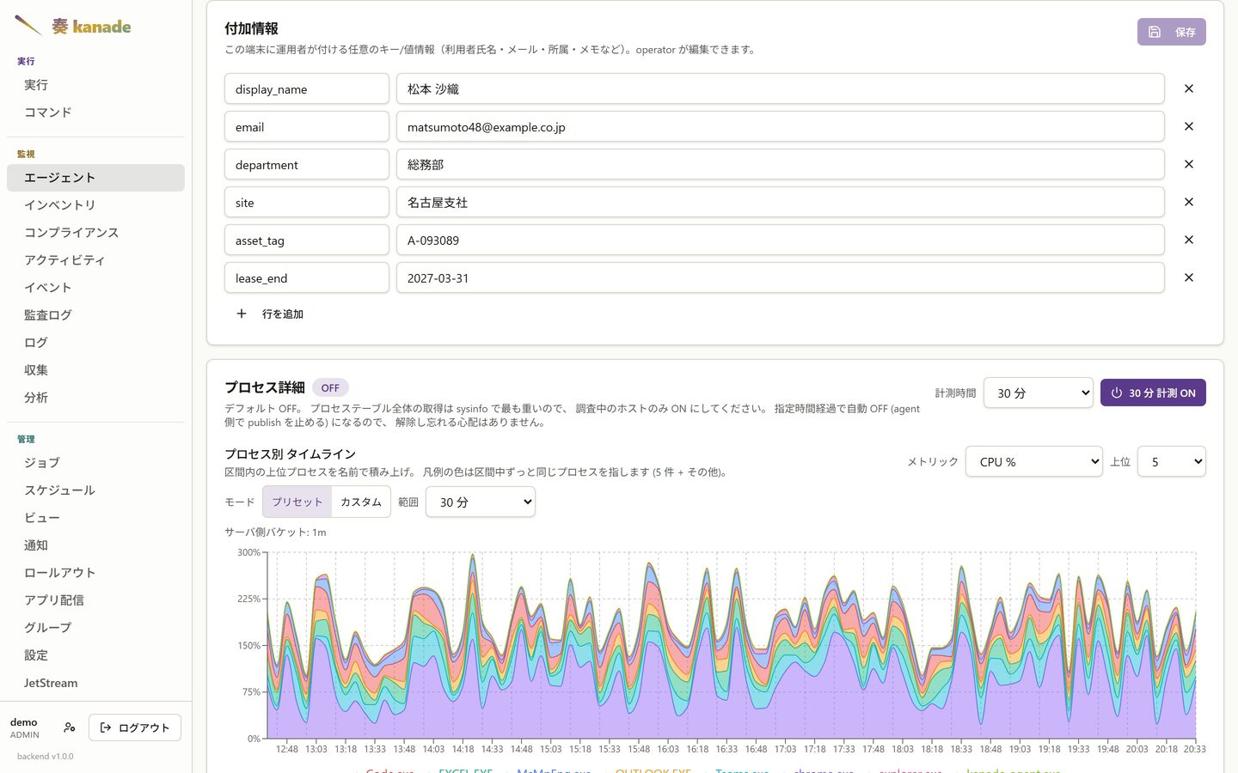Screen dimensions: 1238x773
Task: Delete the asset_tag row
Action: click(x=1189, y=240)
